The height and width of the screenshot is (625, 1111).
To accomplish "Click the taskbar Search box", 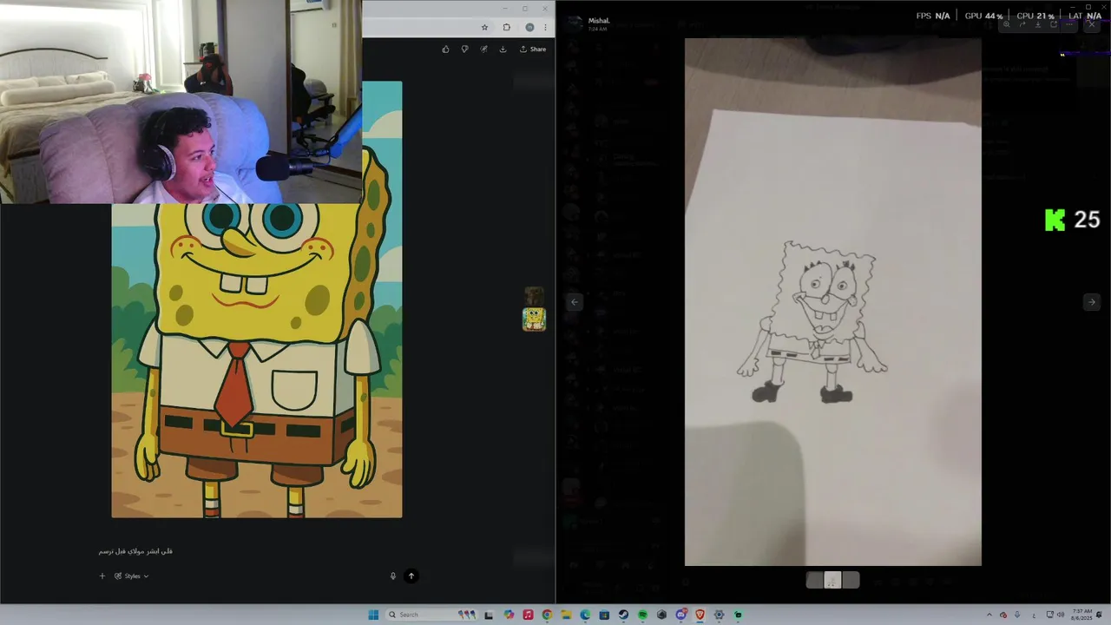I will pyautogui.click(x=431, y=615).
